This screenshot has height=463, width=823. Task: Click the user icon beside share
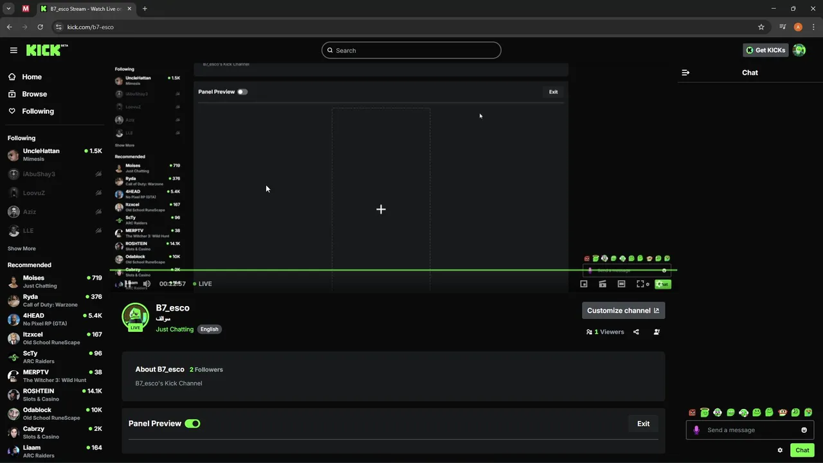656,332
